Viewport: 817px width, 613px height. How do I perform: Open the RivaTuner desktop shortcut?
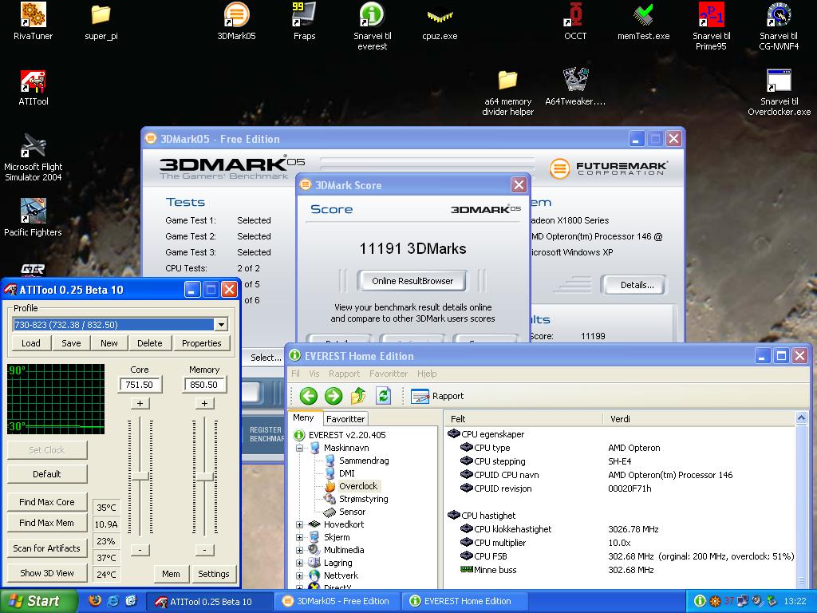pyautogui.click(x=33, y=21)
